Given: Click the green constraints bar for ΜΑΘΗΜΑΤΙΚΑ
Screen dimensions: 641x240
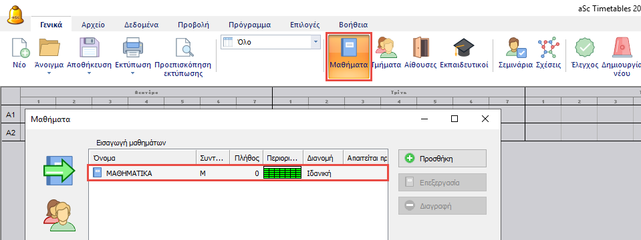Looking at the screenshot, I should 283,173.
